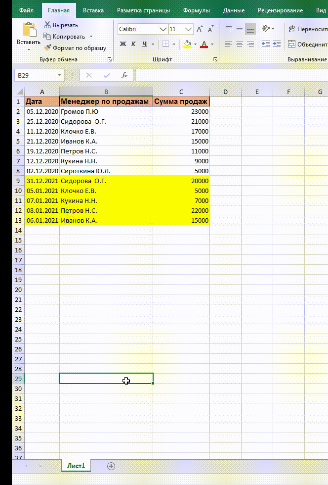Open borders dropdown arrow
The height and width of the screenshot is (485, 328).
coord(174,44)
